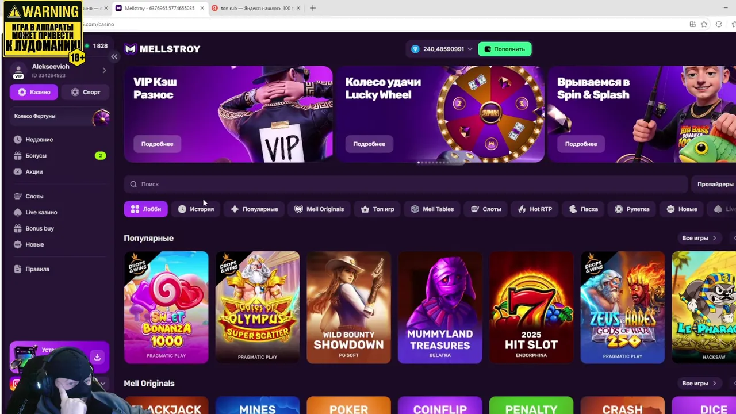Select the Mell Originals category tab
The image size is (736, 414).
[x=319, y=209]
